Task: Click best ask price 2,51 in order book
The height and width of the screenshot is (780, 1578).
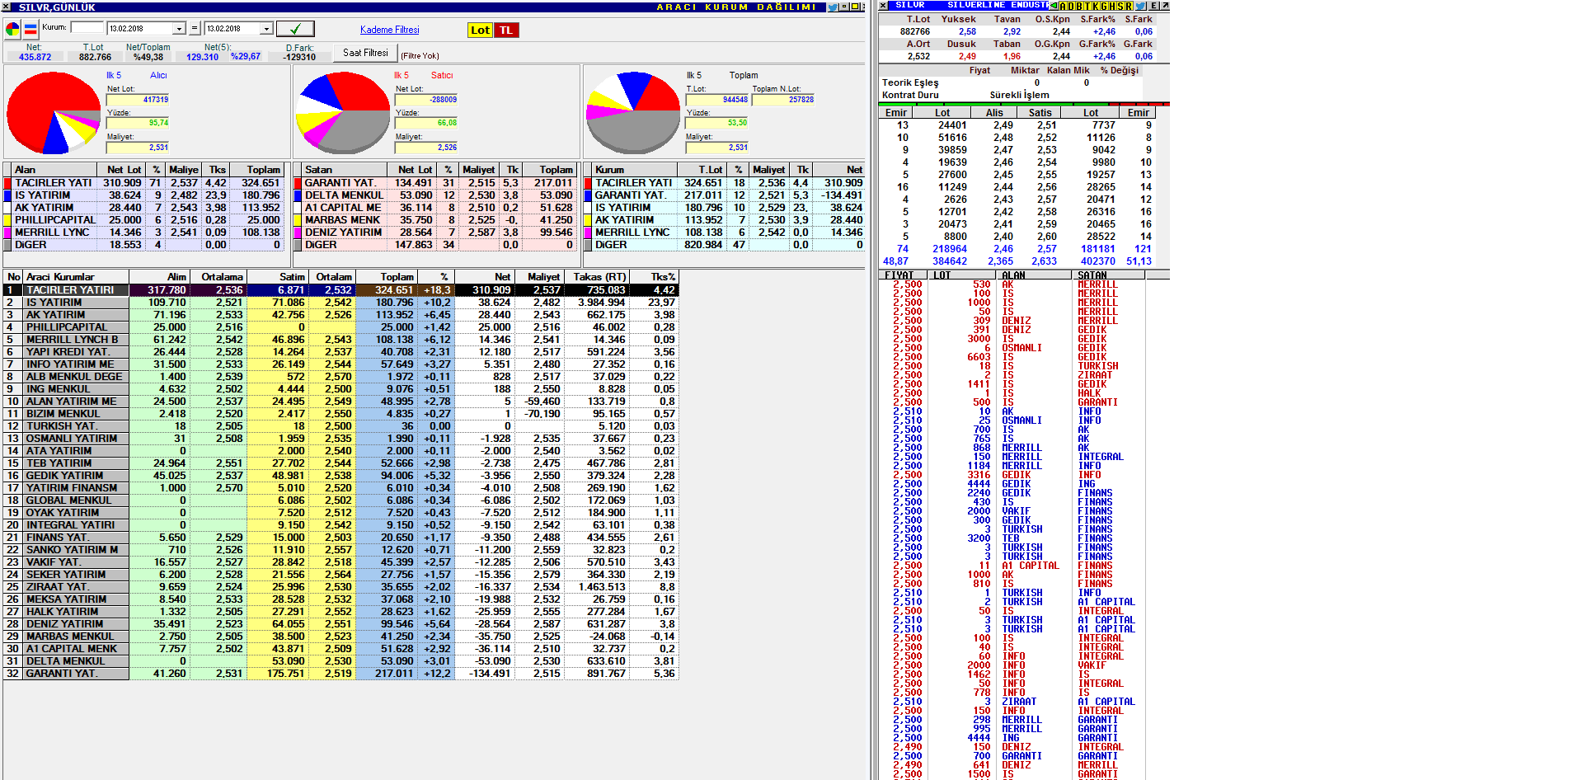Action: tap(1047, 125)
